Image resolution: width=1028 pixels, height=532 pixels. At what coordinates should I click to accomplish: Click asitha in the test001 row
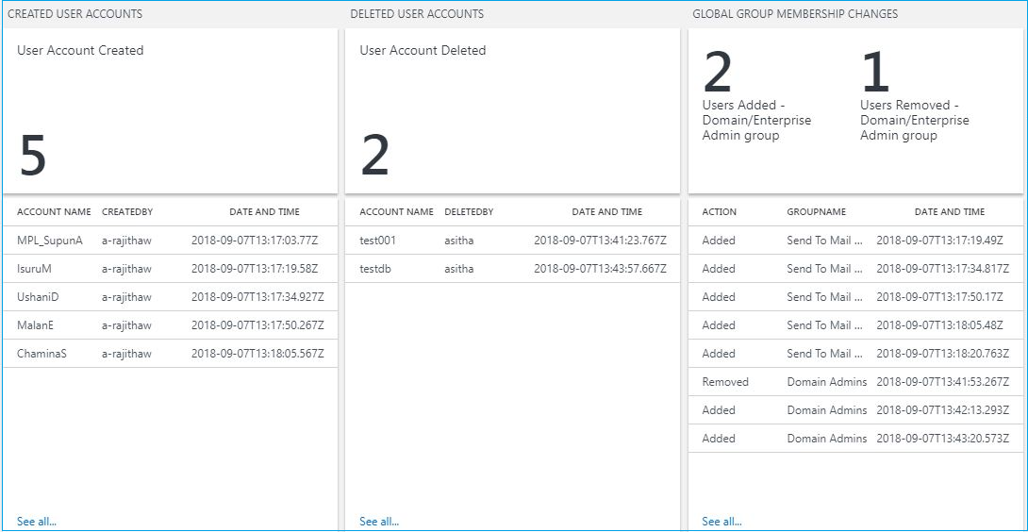(459, 241)
